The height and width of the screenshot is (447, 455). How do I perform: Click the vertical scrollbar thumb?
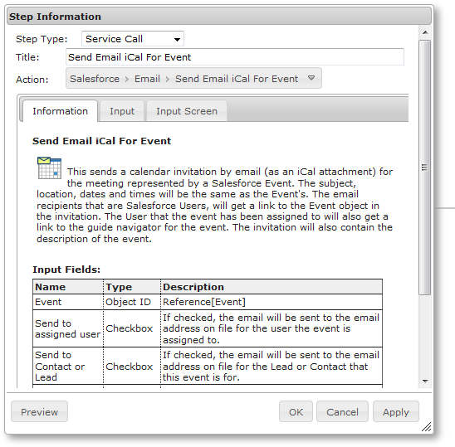click(425, 168)
